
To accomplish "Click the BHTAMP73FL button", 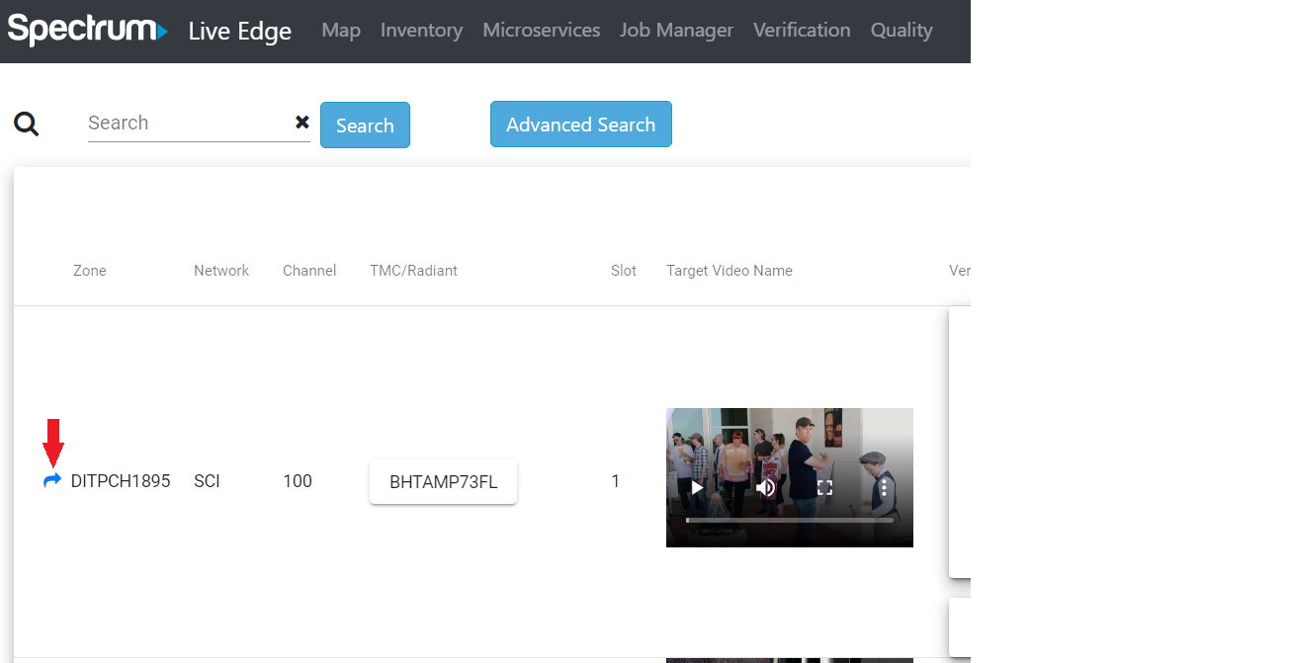I will coord(443,481).
